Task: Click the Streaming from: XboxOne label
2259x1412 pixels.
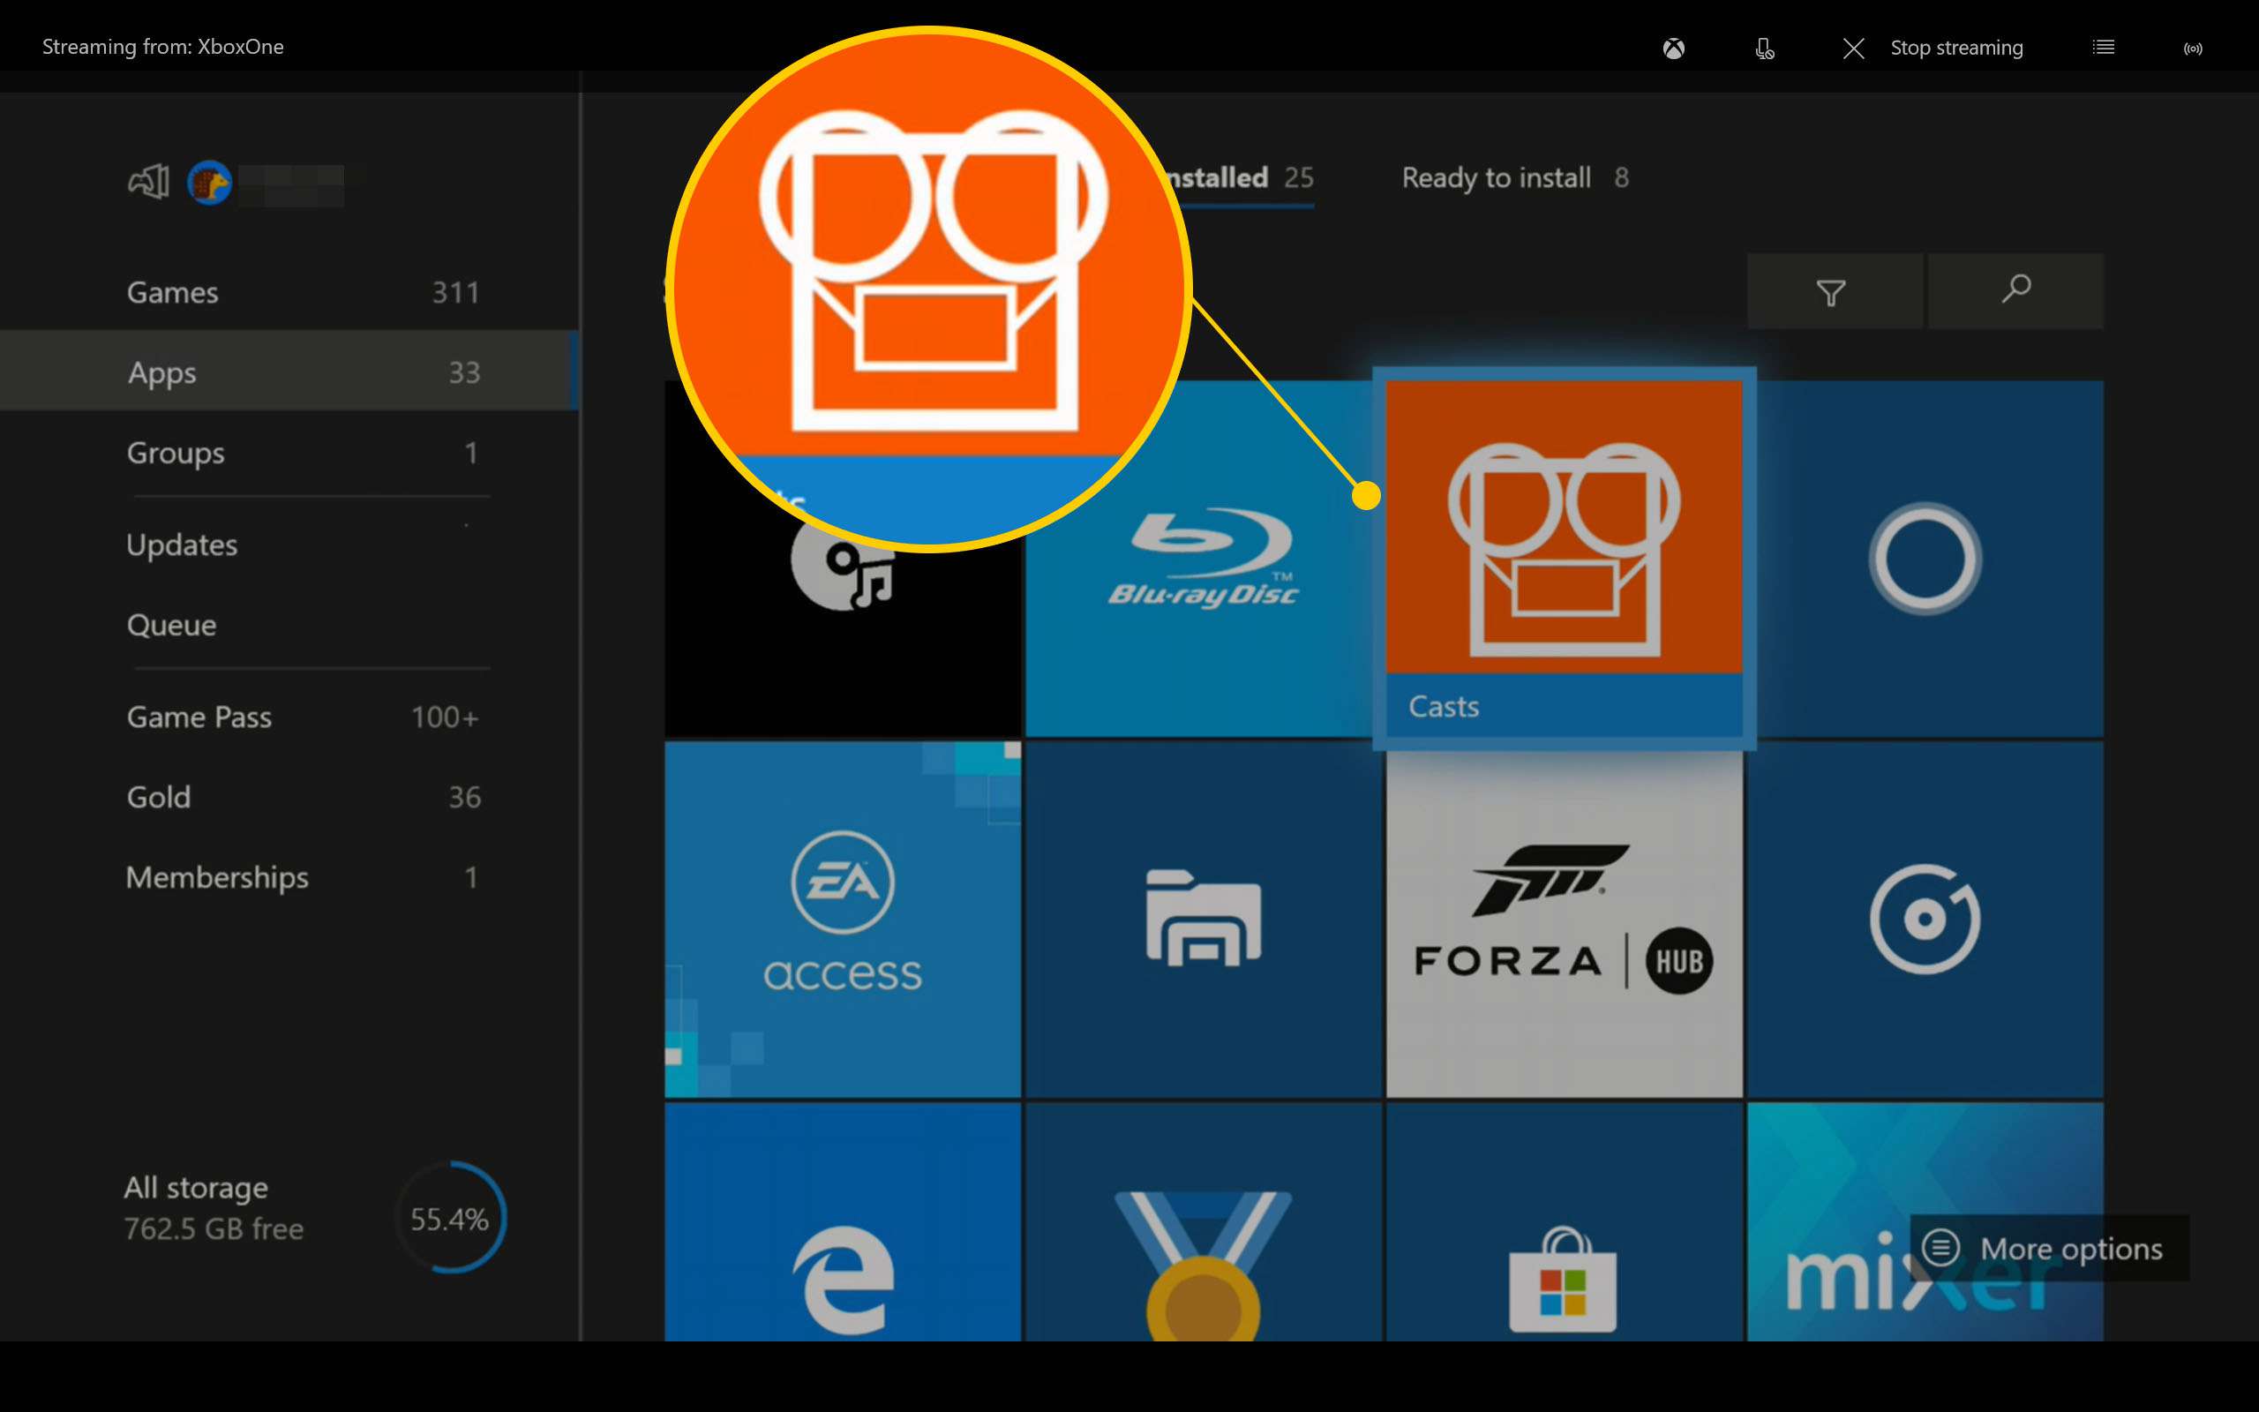Action: point(162,47)
